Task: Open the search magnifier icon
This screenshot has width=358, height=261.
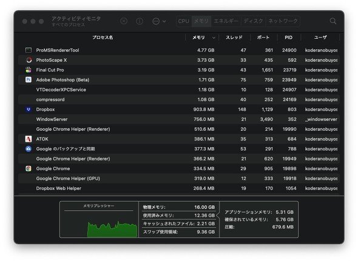Action: [333, 21]
